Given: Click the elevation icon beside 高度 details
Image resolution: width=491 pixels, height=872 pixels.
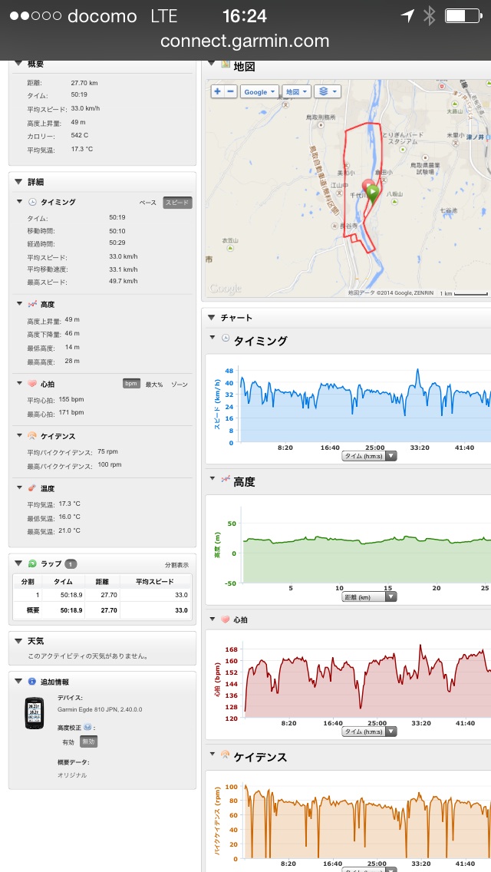Looking at the screenshot, I should click(x=32, y=304).
